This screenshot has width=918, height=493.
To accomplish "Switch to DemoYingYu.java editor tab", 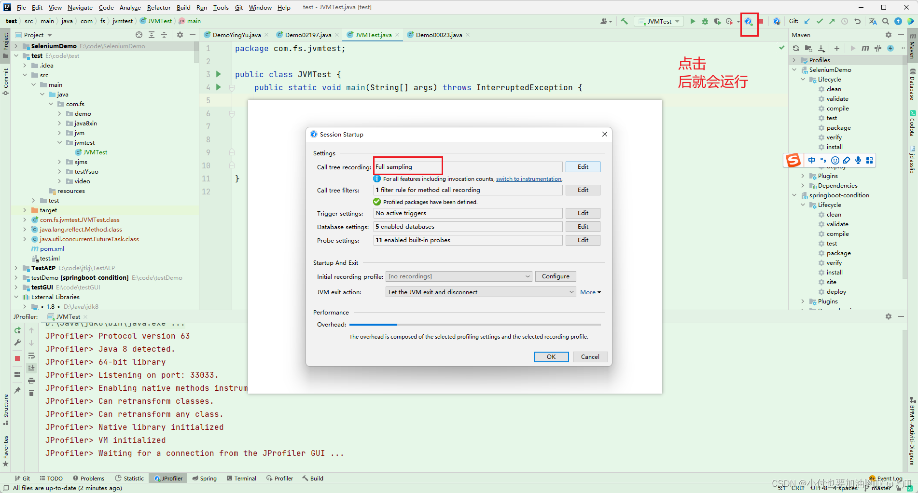I will click(x=236, y=35).
